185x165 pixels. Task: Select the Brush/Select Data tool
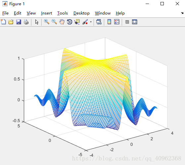(85, 22)
